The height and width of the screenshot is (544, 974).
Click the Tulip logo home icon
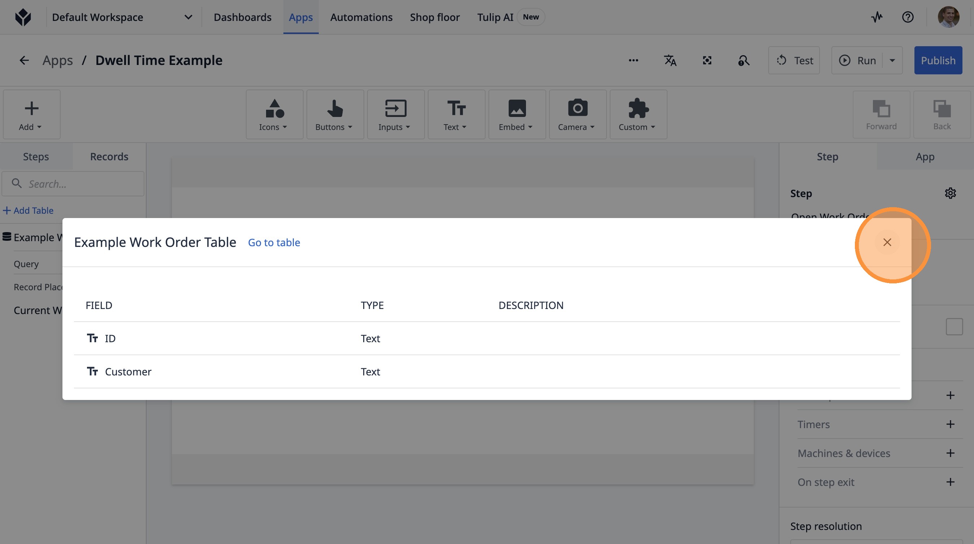coord(23,17)
